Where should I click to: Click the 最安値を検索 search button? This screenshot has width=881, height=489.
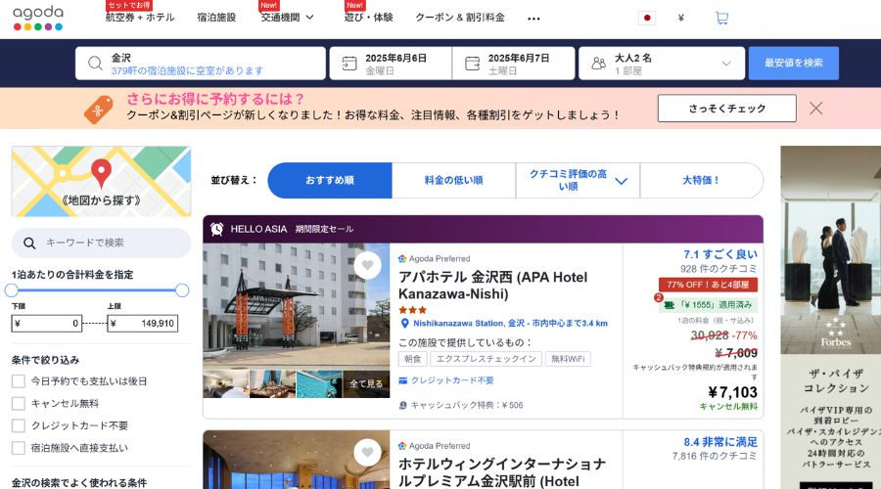pyautogui.click(x=793, y=63)
